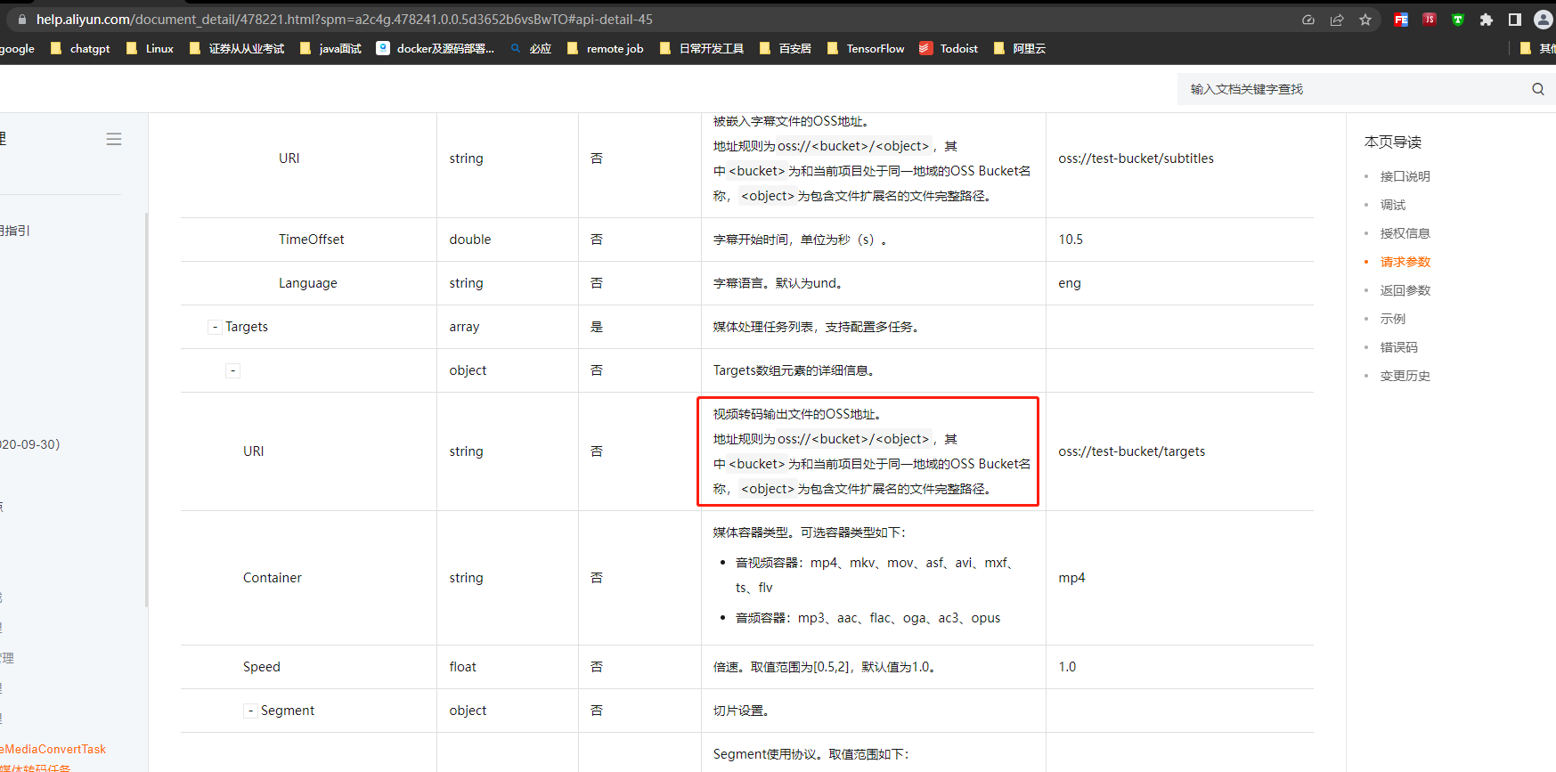Toggle the left sidebar hamburger menu
The image size is (1556, 772).
(x=114, y=139)
